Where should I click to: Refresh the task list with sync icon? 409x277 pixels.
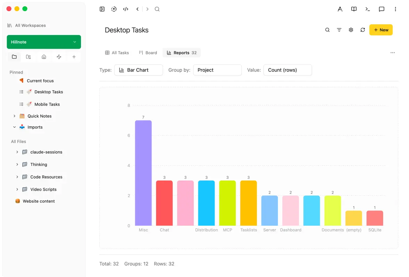[362, 30]
